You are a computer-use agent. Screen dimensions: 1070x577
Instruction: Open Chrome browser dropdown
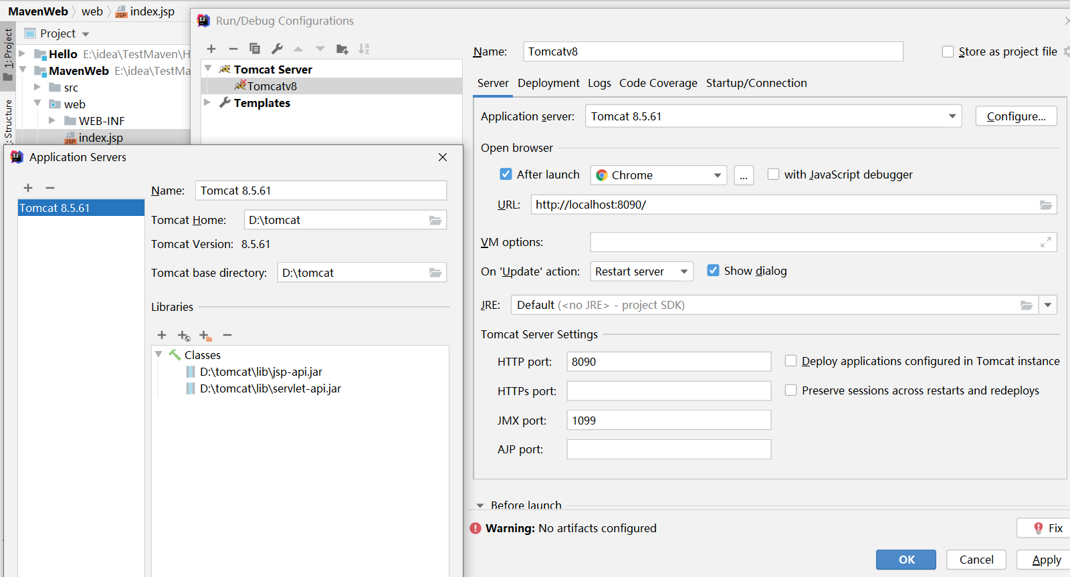(x=659, y=175)
